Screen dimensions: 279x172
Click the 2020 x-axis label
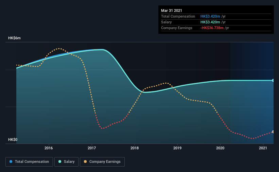click(x=220, y=148)
